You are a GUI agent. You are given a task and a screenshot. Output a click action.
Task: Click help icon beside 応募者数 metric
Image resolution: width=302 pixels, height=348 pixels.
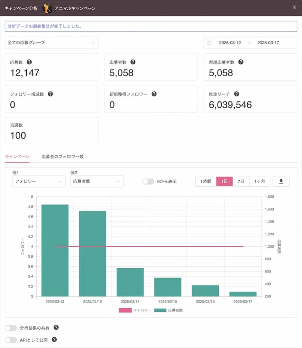(x=133, y=62)
